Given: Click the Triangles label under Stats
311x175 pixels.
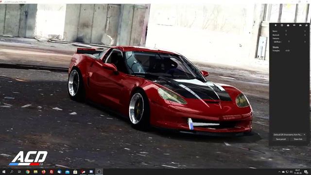Looking at the screenshot, I should point(276,51).
